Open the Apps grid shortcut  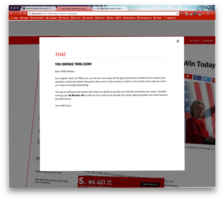[15, 18]
